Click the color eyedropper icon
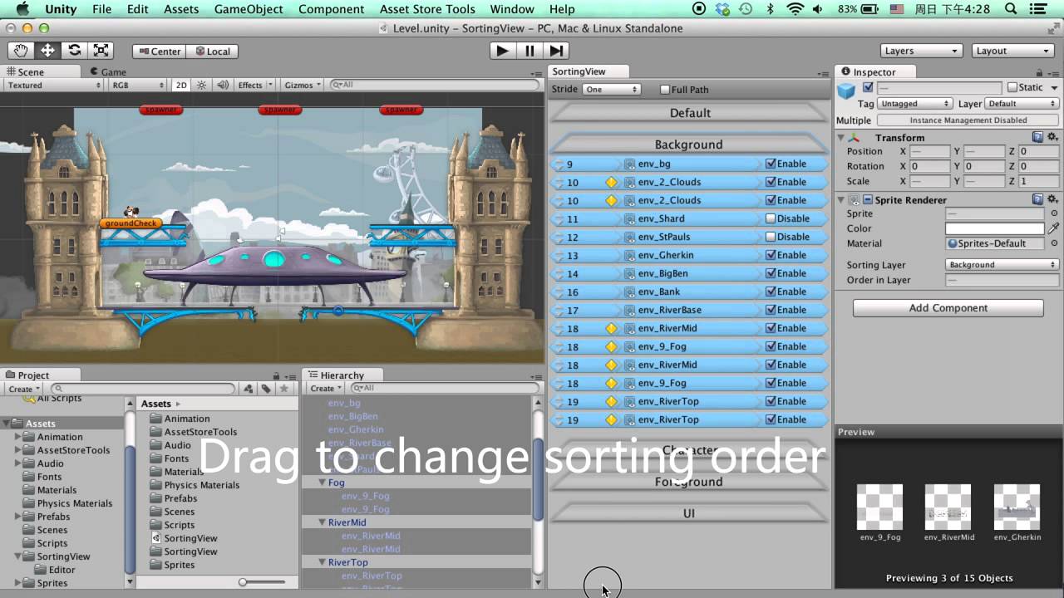Image resolution: width=1064 pixels, height=598 pixels. pyautogui.click(x=1053, y=228)
